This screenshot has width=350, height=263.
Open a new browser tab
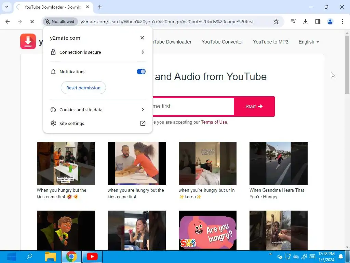coord(100,7)
